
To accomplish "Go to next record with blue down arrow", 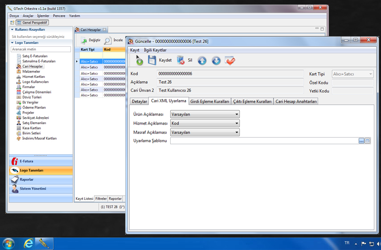I will tap(216, 60).
